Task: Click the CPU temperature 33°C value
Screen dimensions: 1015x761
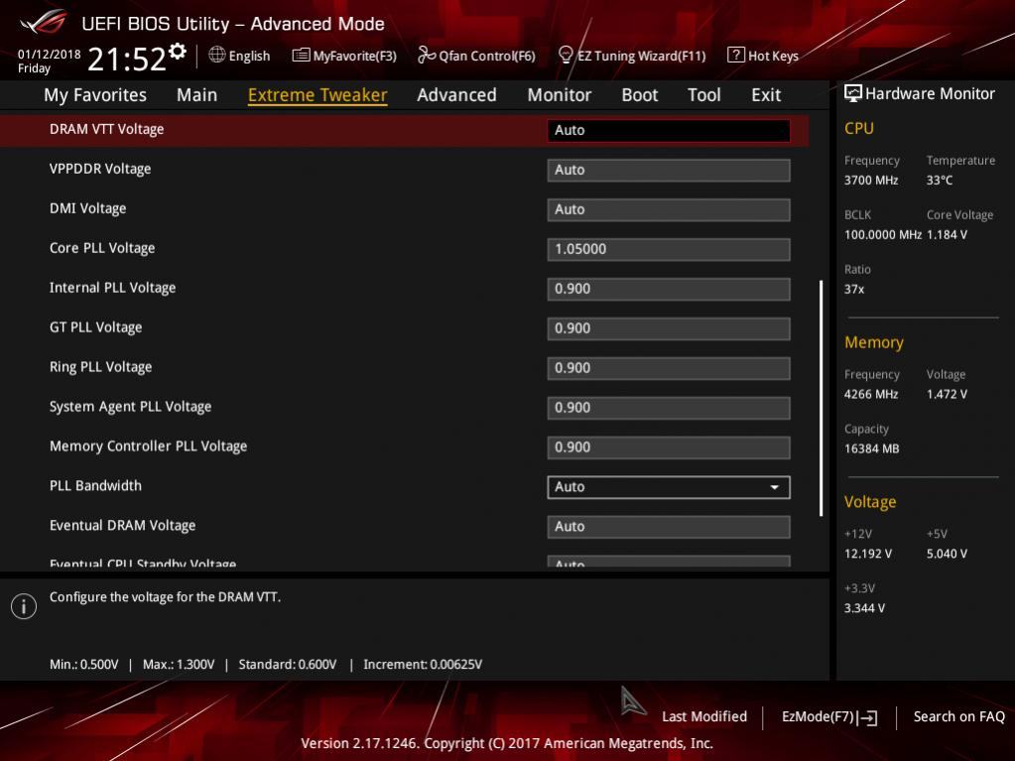Action: [x=940, y=181]
